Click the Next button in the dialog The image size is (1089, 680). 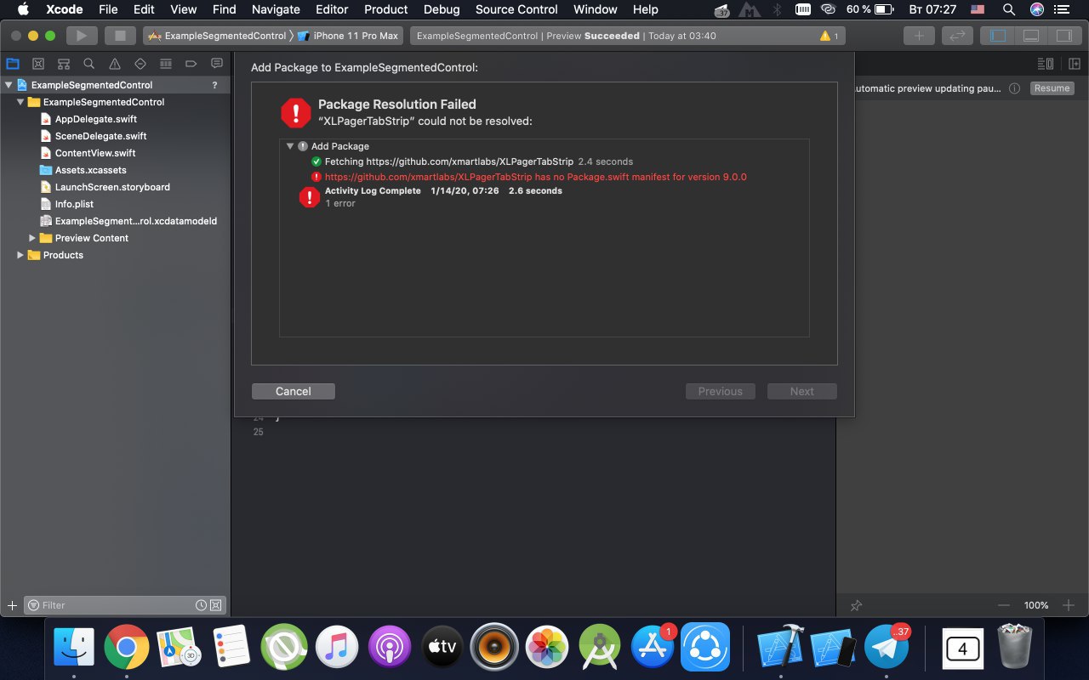pos(802,391)
